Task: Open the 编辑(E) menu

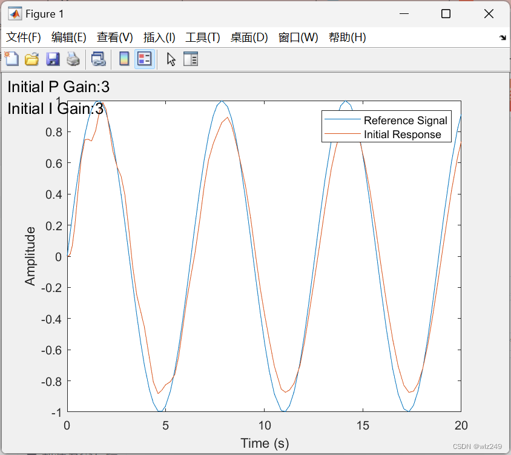Action: [69, 37]
